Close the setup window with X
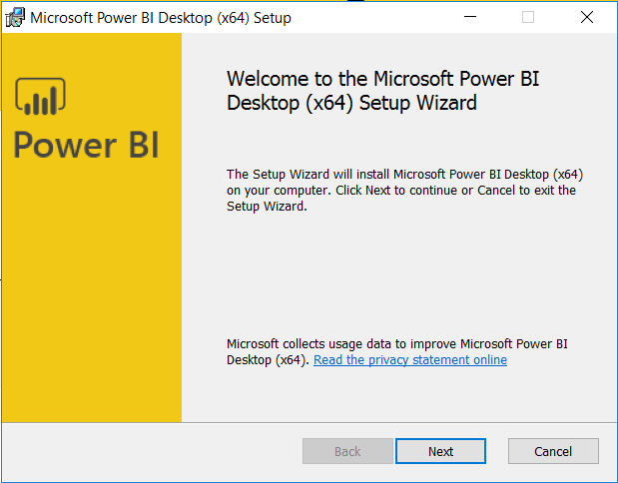The width and height of the screenshot is (618, 483). 586,17
